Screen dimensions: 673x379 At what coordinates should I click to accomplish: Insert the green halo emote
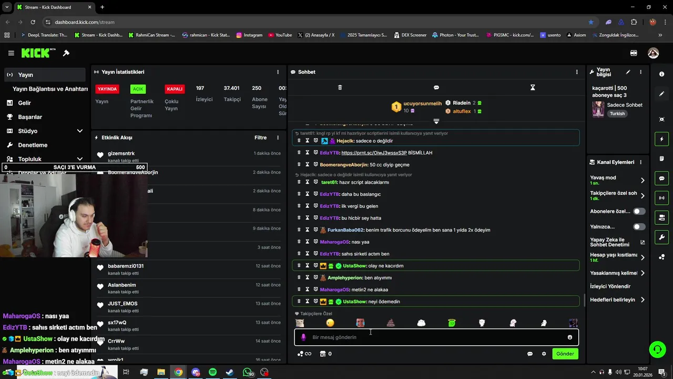452,323
